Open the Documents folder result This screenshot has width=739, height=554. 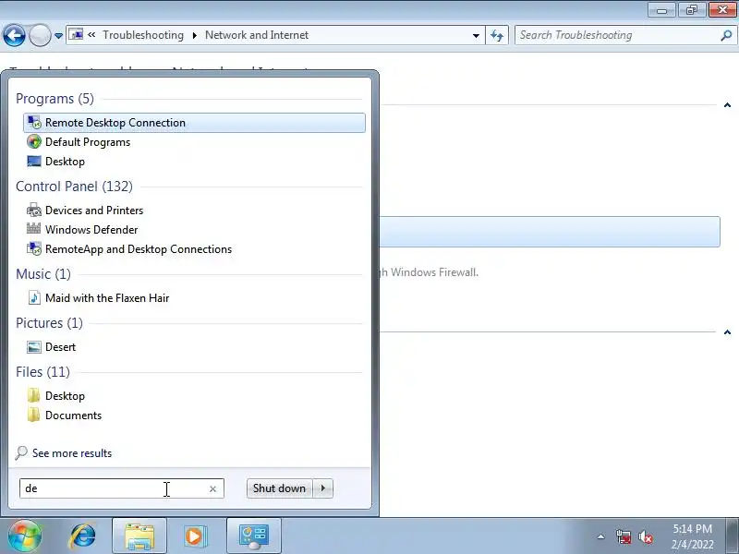(x=74, y=415)
